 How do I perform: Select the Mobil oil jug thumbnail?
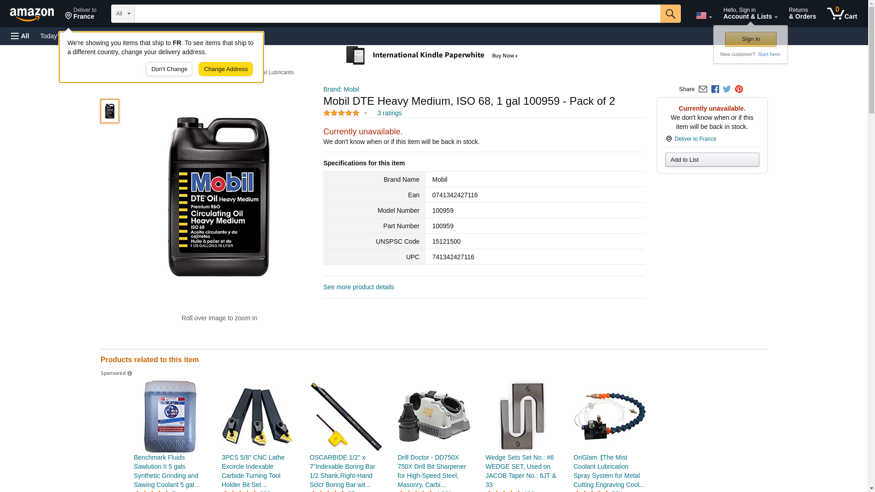pyautogui.click(x=110, y=111)
